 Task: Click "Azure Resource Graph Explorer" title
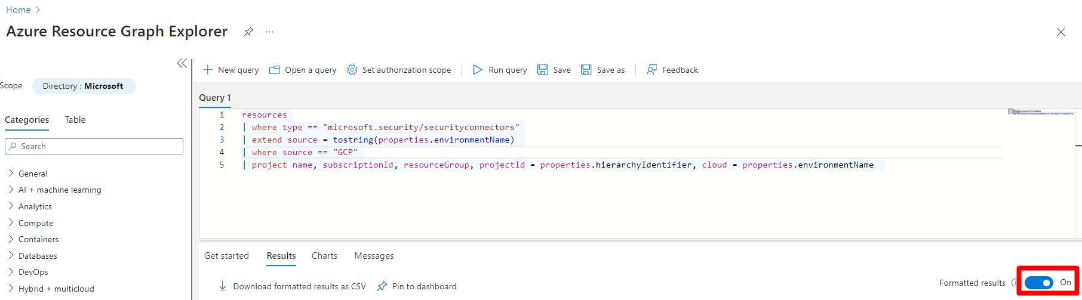click(x=117, y=32)
